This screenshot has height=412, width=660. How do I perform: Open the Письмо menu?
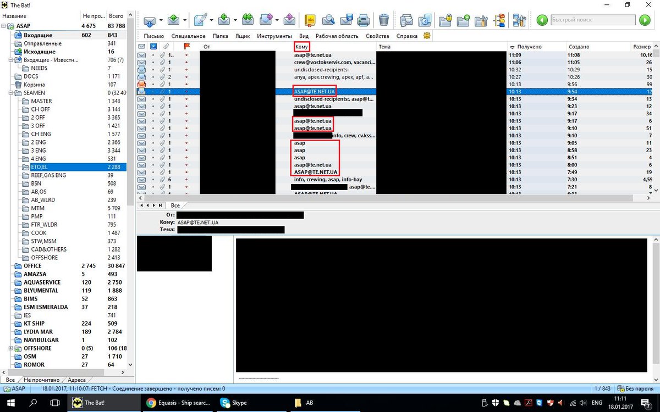(153, 36)
